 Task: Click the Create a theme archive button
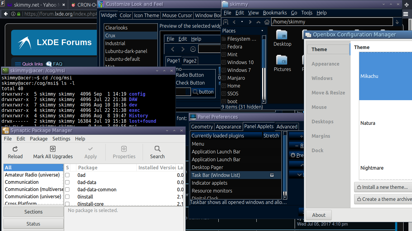(383, 199)
